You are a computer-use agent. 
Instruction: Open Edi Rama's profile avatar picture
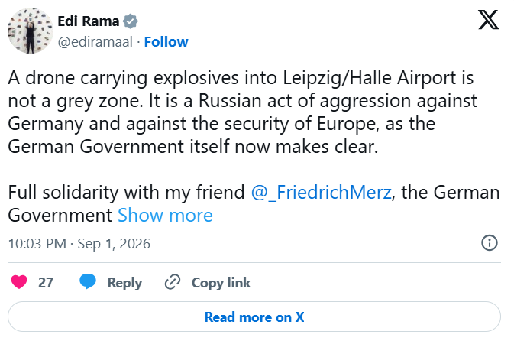(x=31, y=31)
